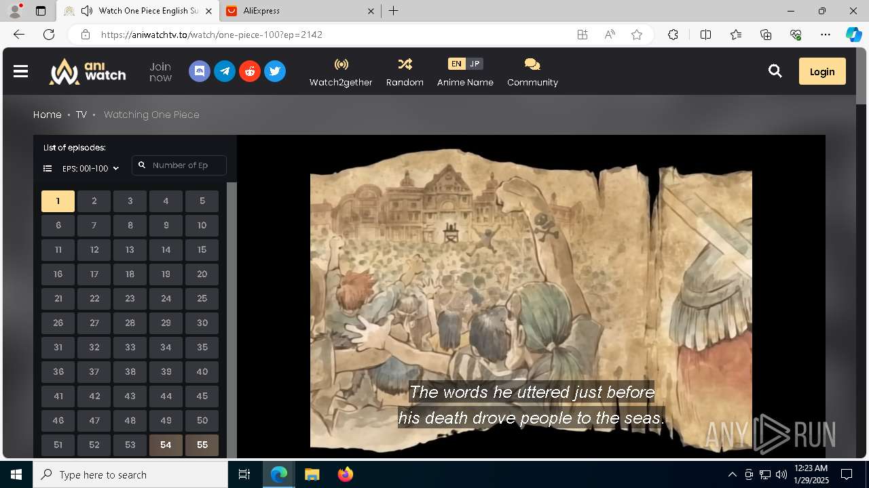Viewport: 869px width, 488px height.
Task: Click the AniWatch logo
Action: pos(88,71)
